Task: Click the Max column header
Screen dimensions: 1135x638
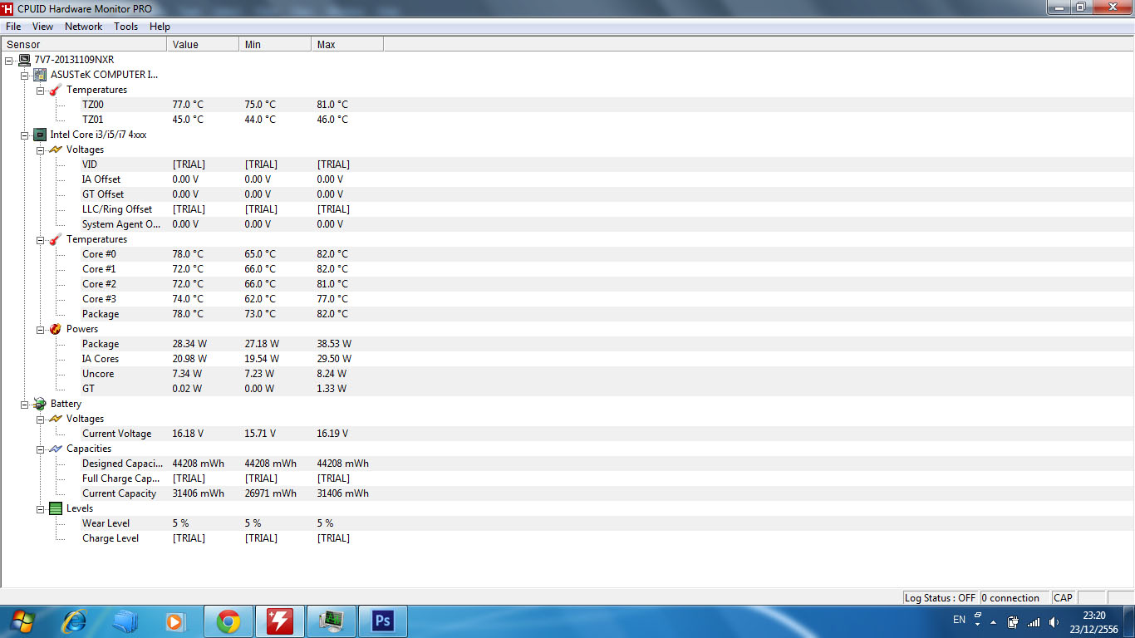Action: pos(347,44)
